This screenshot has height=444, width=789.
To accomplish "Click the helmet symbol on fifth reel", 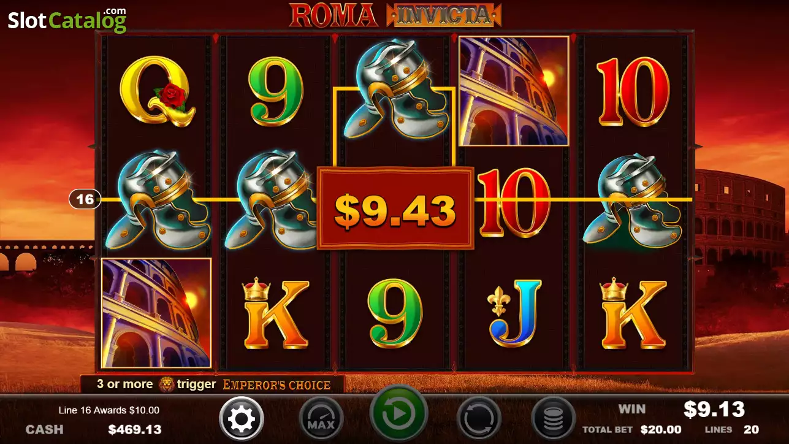I will pos(633,201).
